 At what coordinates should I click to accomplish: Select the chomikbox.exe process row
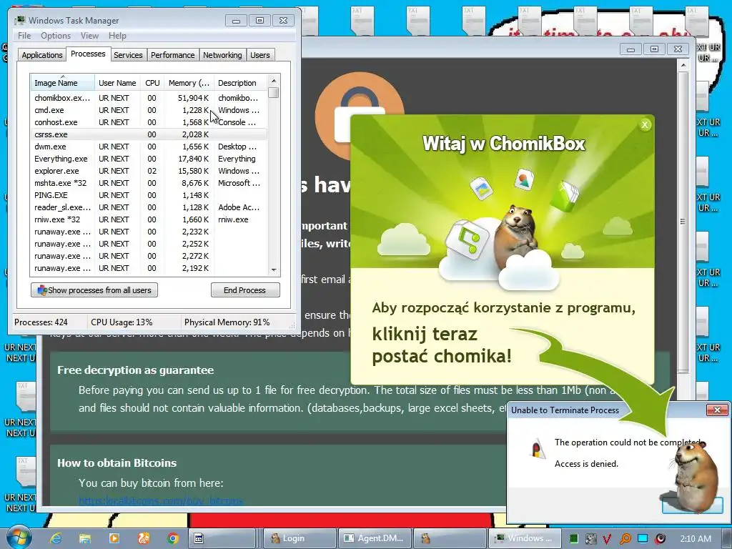pos(149,98)
